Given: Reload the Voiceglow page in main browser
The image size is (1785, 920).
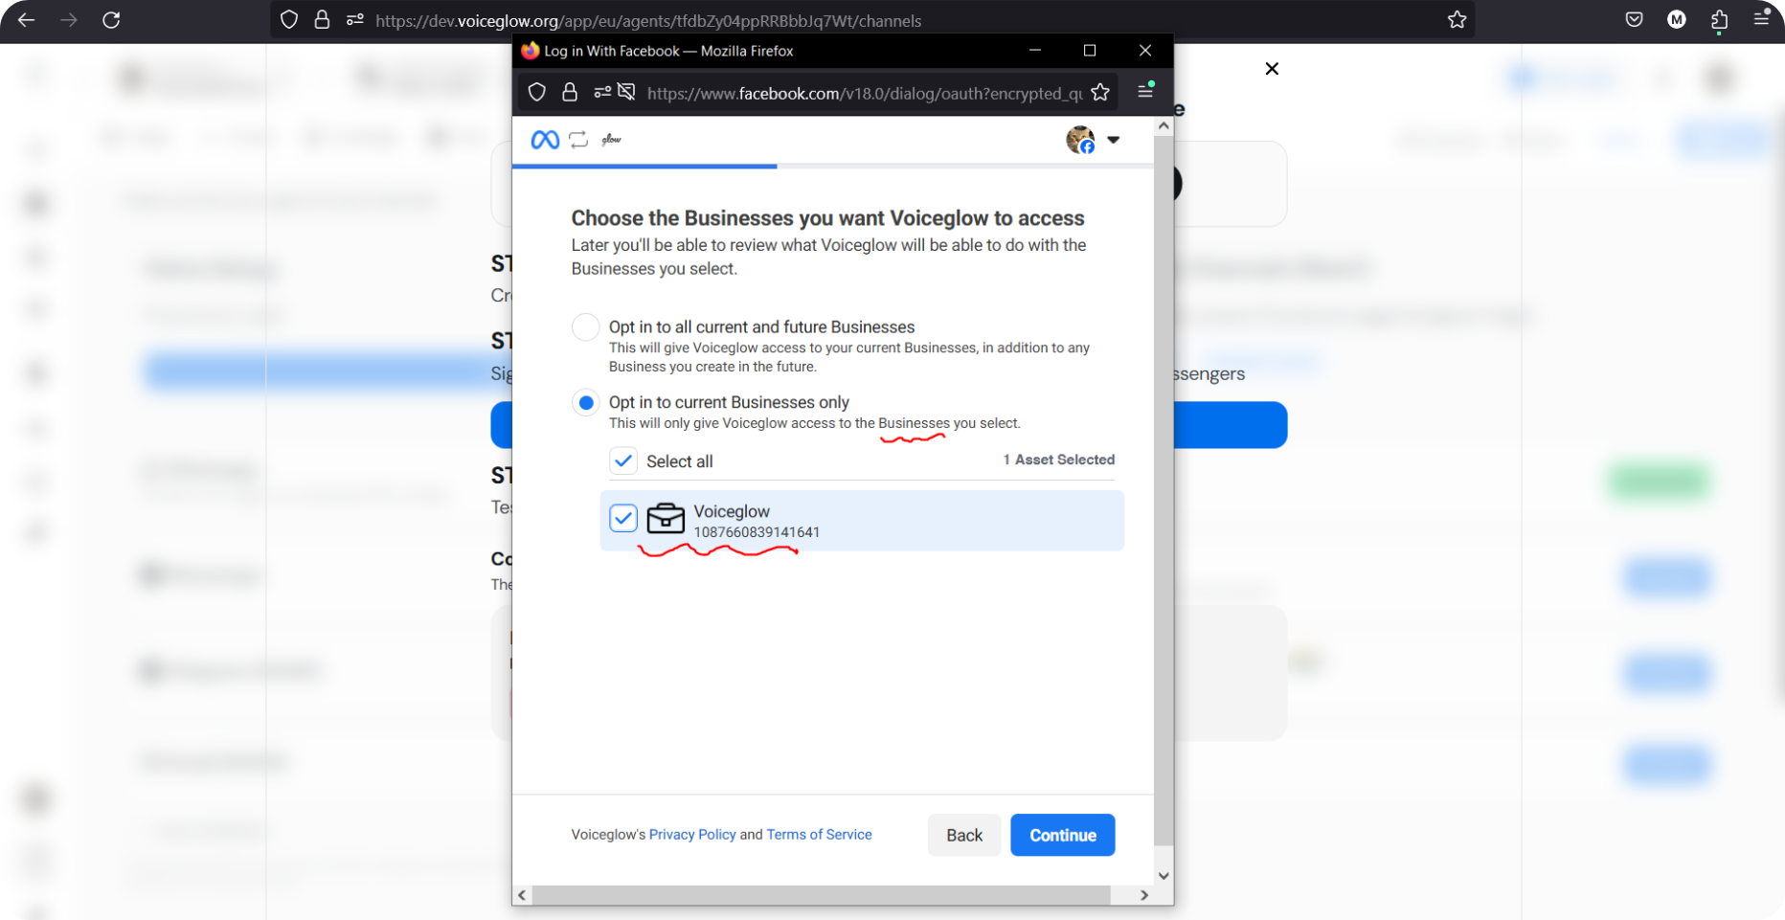Looking at the screenshot, I should coord(111,20).
